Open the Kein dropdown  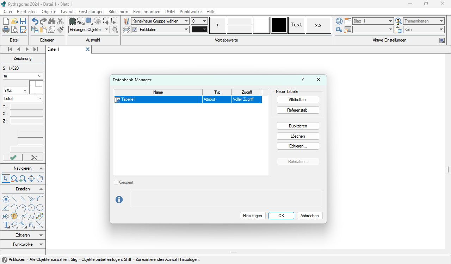pyautogui.click(x=424, y=30)
